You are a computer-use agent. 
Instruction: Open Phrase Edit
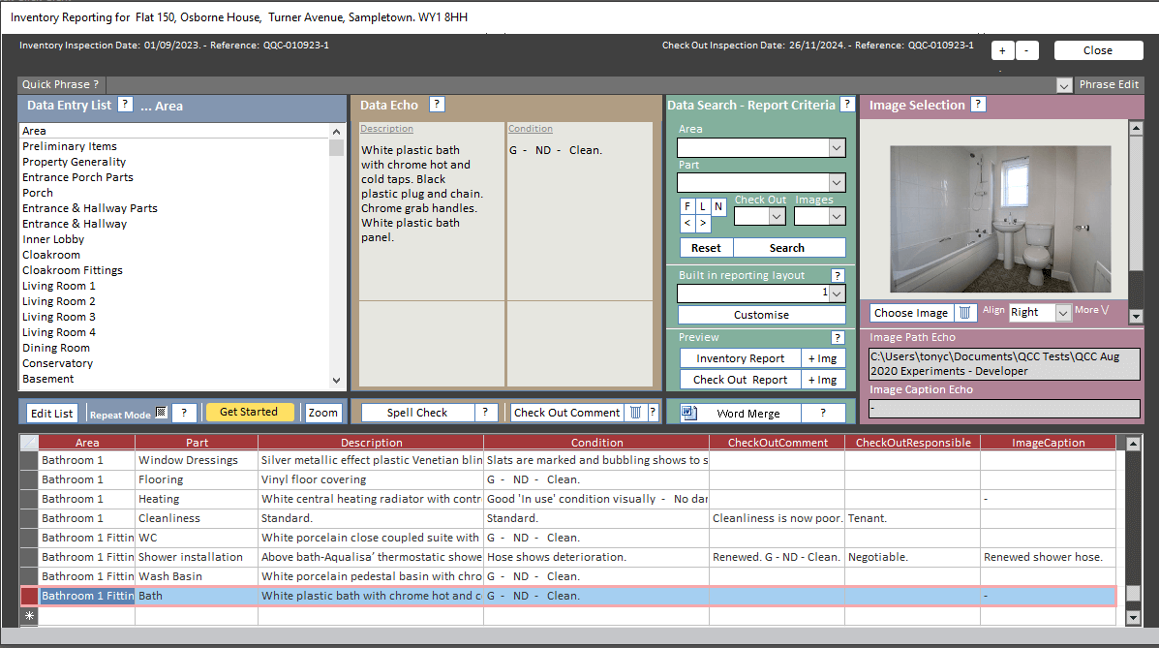(1109, 84)
